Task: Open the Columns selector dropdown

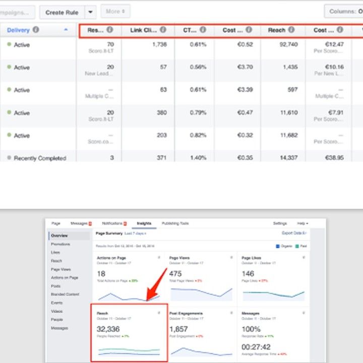Action: (343, 12)
